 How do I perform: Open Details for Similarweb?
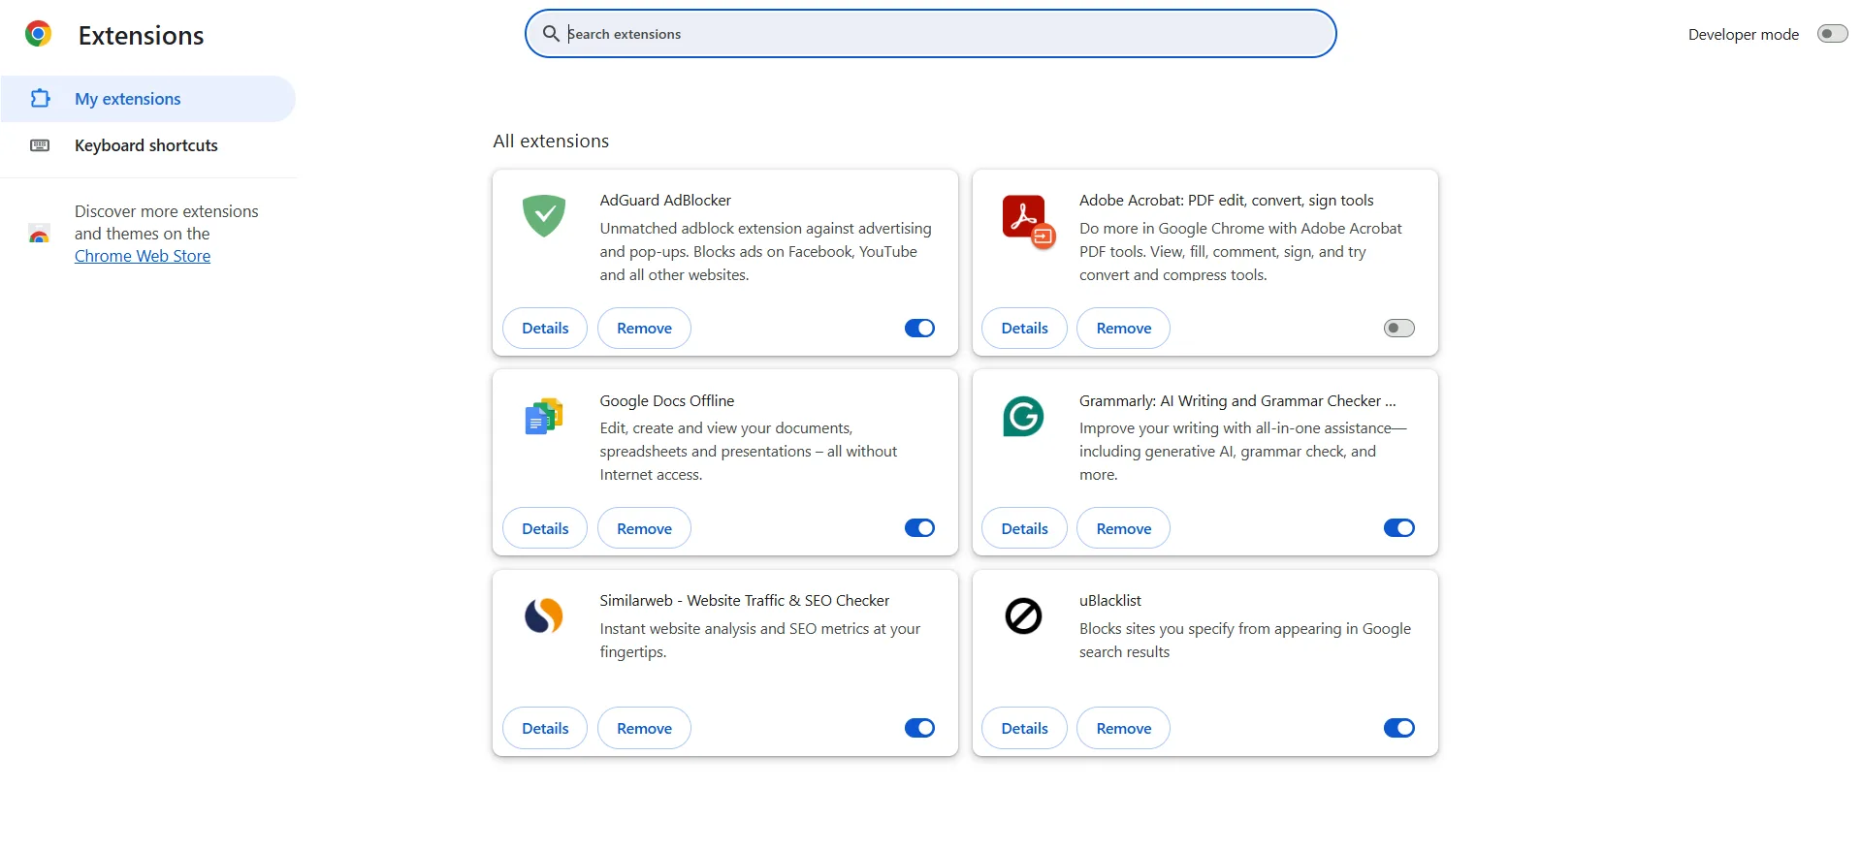click(x=545, y=728)
